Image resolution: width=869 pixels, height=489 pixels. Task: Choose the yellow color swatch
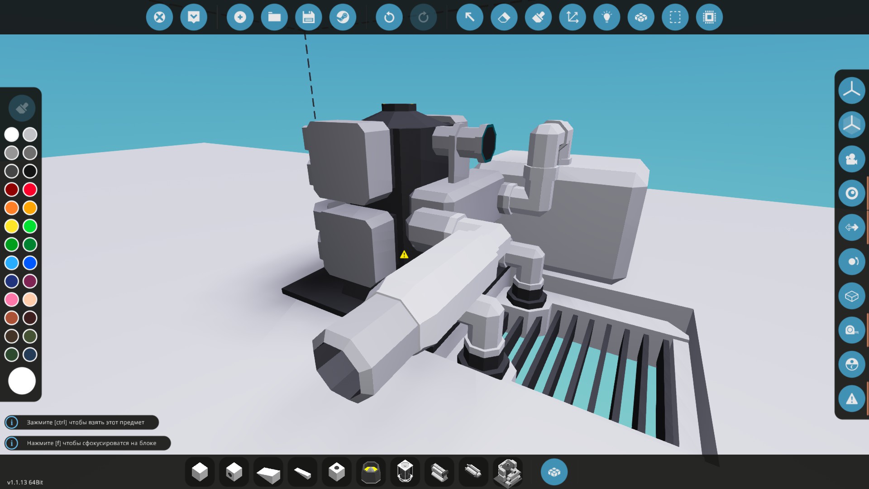coord(12,226)
